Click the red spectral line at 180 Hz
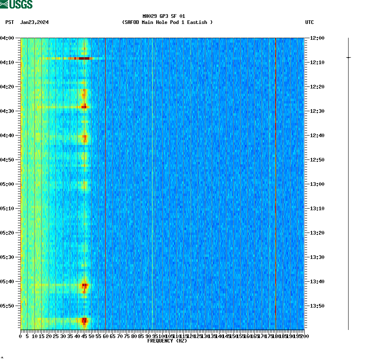366x362 pixels. (x=276, y=183)
